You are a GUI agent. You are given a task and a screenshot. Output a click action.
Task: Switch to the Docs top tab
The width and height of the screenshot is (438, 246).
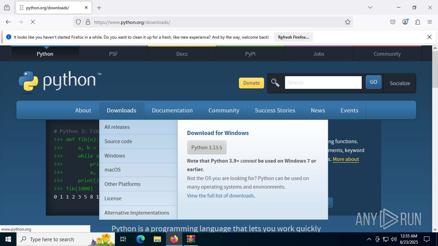[x=182, y=54]
